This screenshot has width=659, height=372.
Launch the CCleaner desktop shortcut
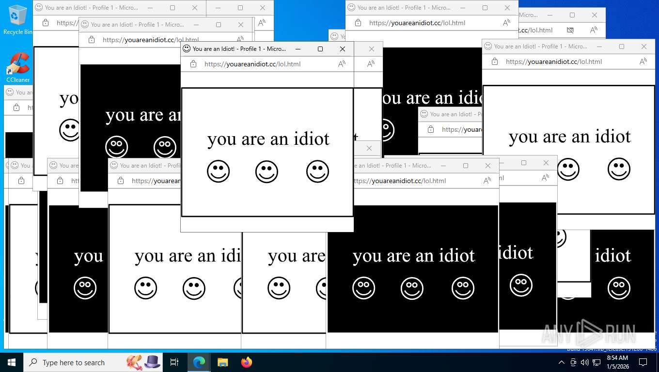(x=18, y=67)
